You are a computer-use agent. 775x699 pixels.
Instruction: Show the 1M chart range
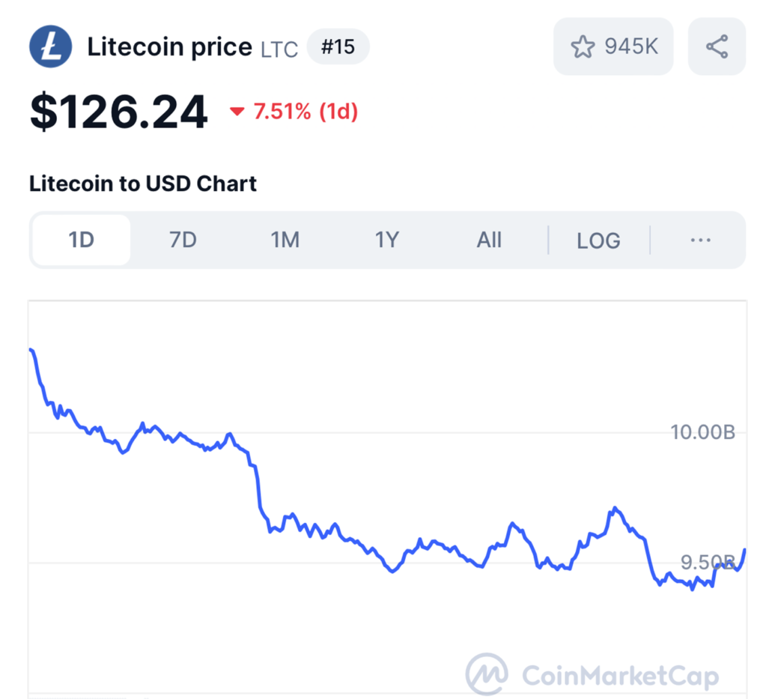pos(285,240)
